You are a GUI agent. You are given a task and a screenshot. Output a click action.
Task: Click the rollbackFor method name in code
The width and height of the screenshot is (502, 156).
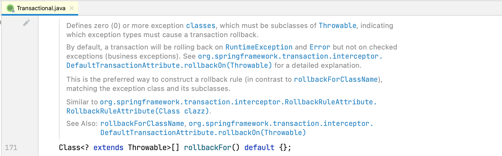coord(208,147)
